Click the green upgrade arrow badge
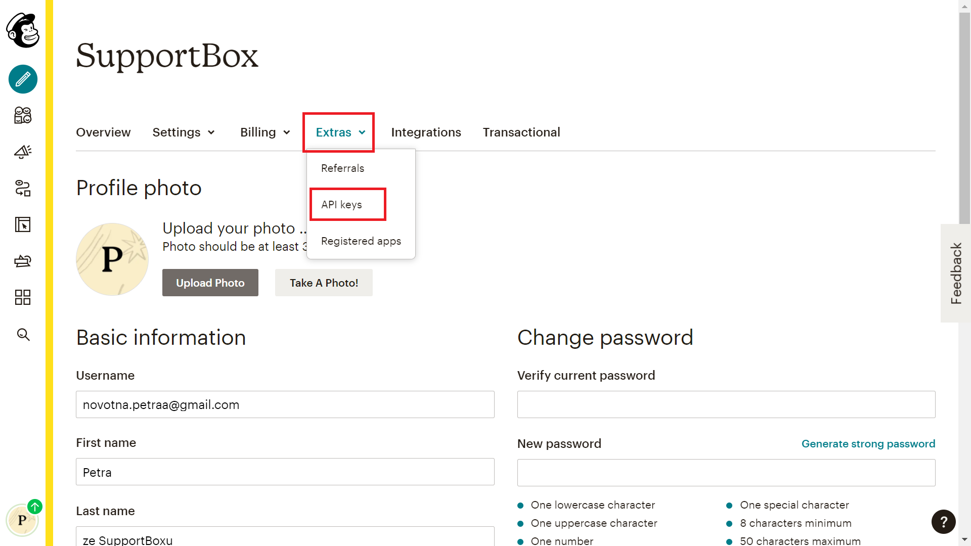The width and height of the screenshot is (971, 546). [35, 506]
